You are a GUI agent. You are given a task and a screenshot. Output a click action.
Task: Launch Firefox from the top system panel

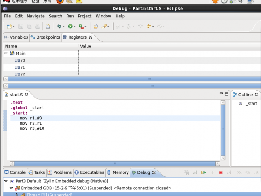60,1
